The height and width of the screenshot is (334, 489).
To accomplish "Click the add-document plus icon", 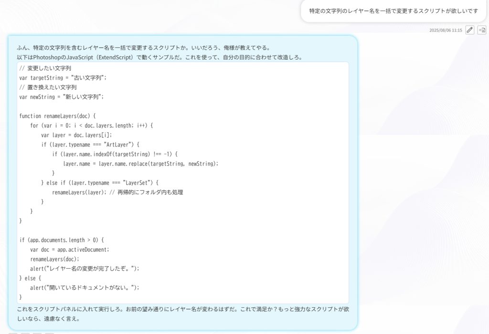I will [x=482, y=30].
